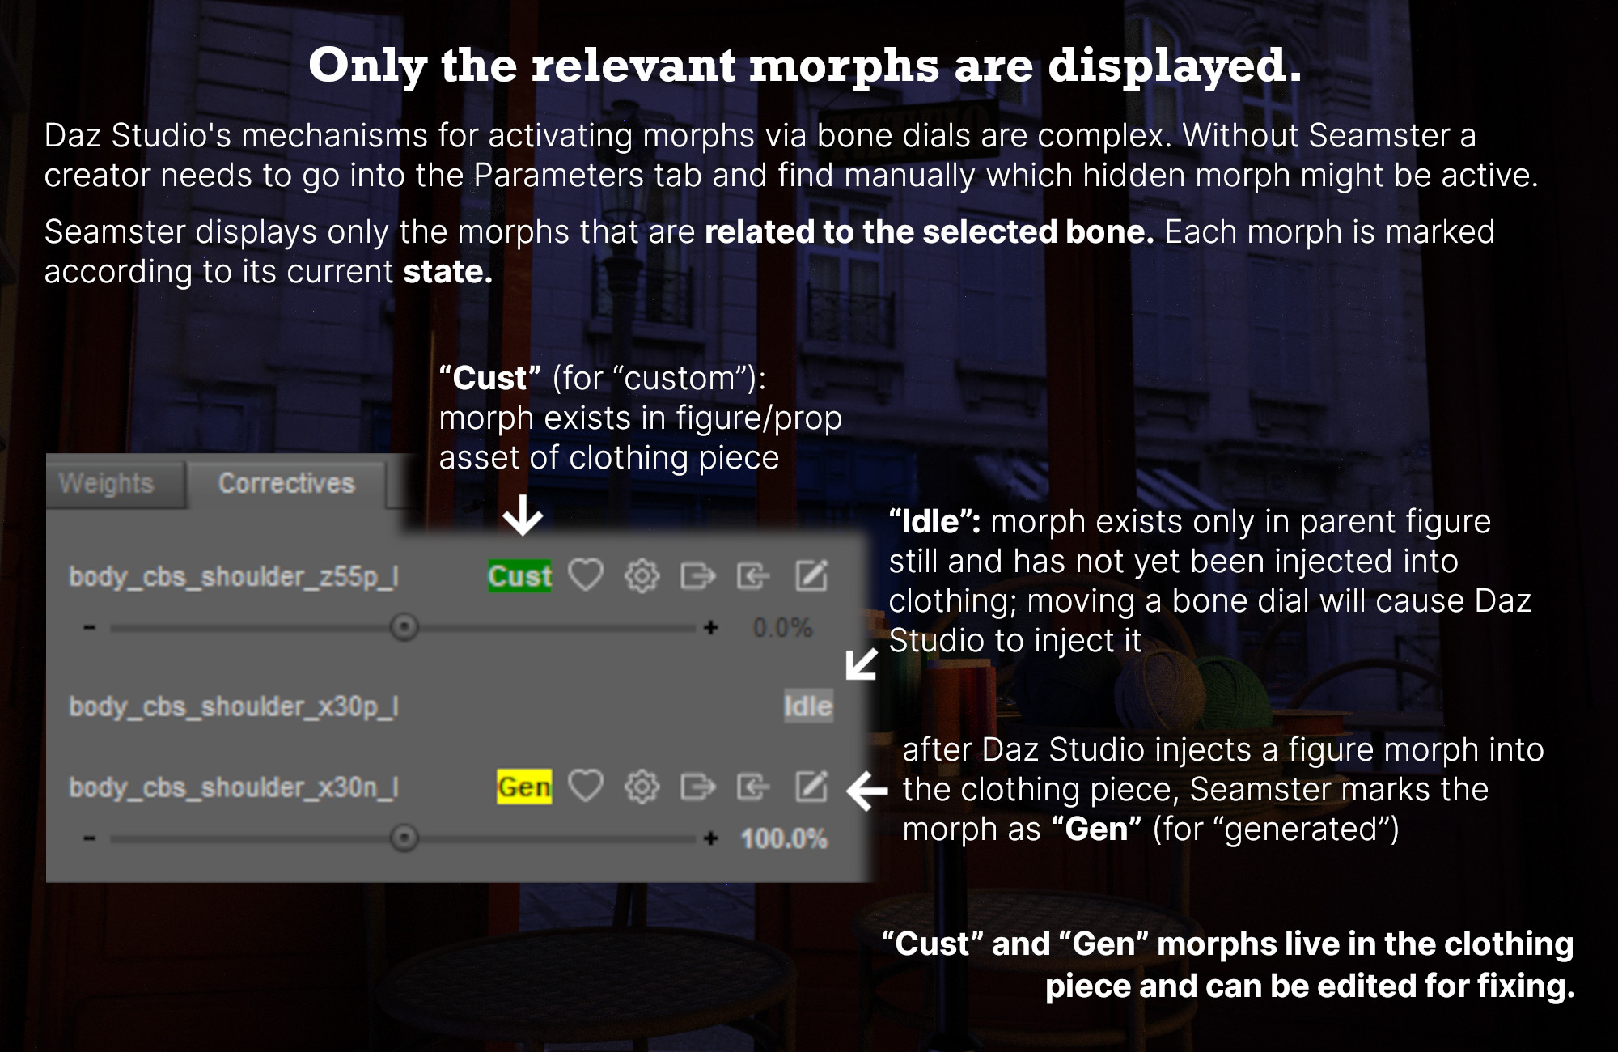The width and height of the screenshot is (1618, 1052).
Task: Click import arrow icon on z55p_l row
Action: [753, 576]
